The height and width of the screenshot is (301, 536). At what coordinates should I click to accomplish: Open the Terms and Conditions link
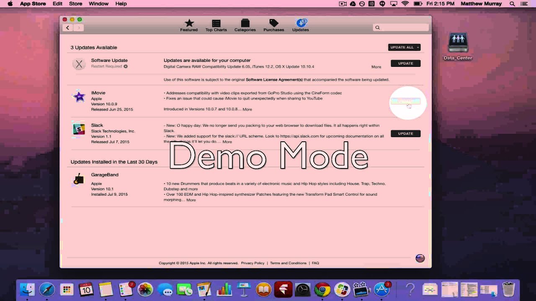(288, 263)
